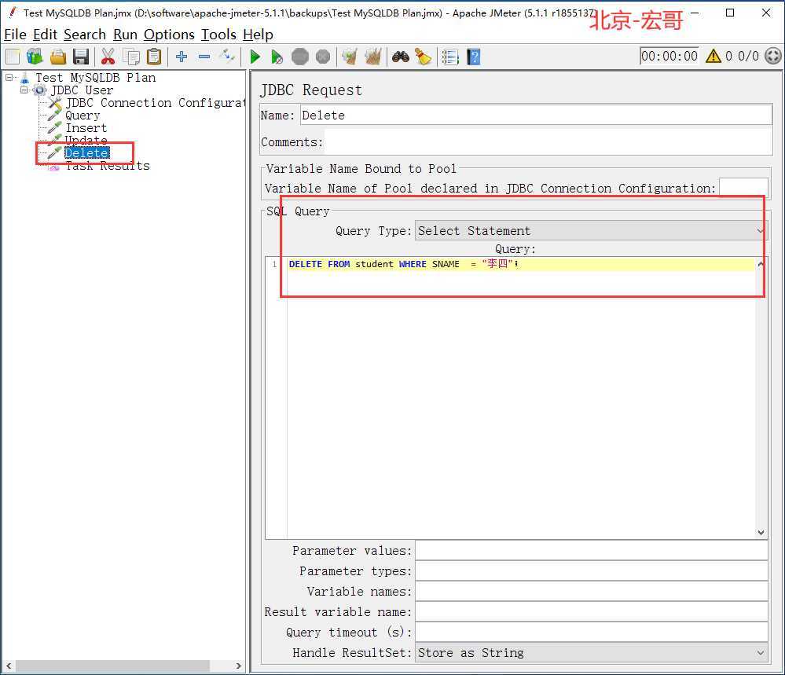Click the pool Variable Name field
785x675 pixels.
pyautogui.click(x=743, y=189)
